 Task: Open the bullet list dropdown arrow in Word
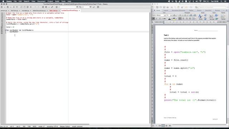point(182,15)
